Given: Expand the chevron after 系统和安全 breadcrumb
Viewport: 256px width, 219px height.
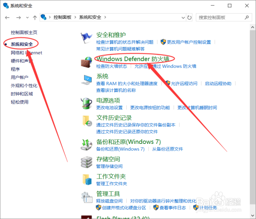Looking at the screenshot, I should click(105, 17).
